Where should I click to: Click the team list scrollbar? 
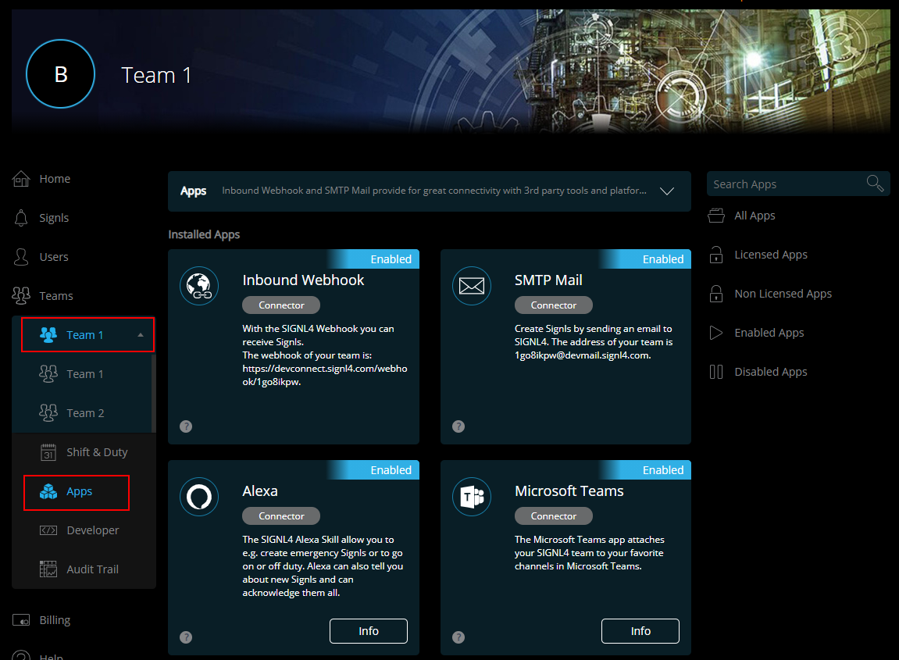point(153,394)
